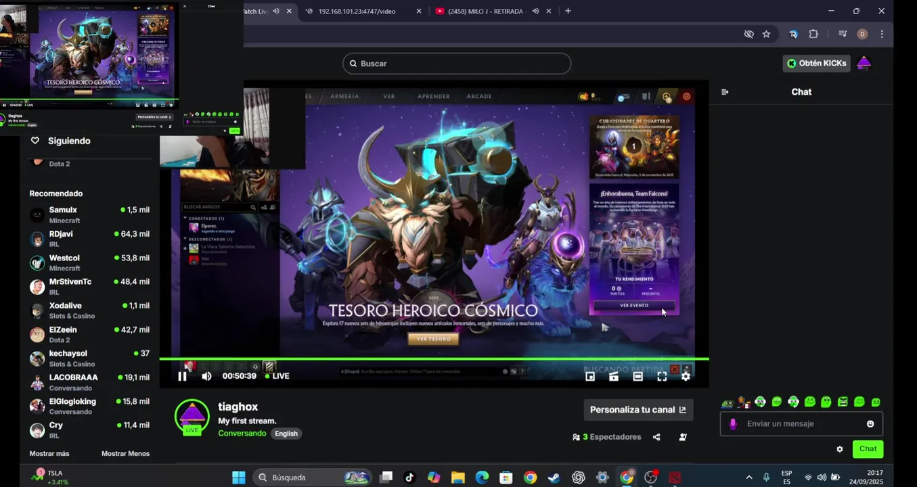
Task: Open TikTok from the taskbar
Action: pos(409,478)
